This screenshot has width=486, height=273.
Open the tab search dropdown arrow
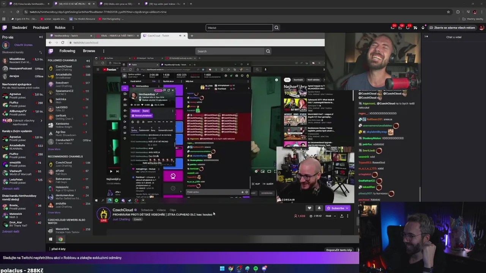(x=5, y=4)
